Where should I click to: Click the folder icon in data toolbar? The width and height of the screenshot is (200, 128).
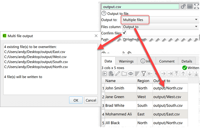pyautogui.click(x=124, y=74)
